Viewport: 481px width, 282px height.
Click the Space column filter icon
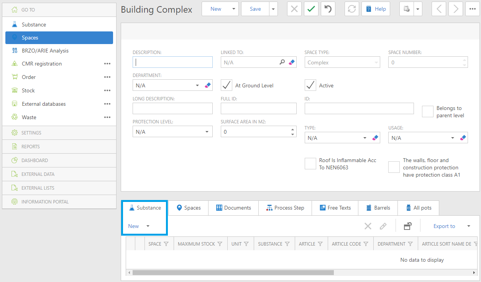click(166, 244)
